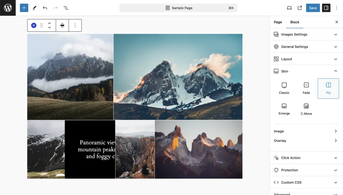Open the editor options menu
Screen dimensions: 343x195
[x=337, y=8]
